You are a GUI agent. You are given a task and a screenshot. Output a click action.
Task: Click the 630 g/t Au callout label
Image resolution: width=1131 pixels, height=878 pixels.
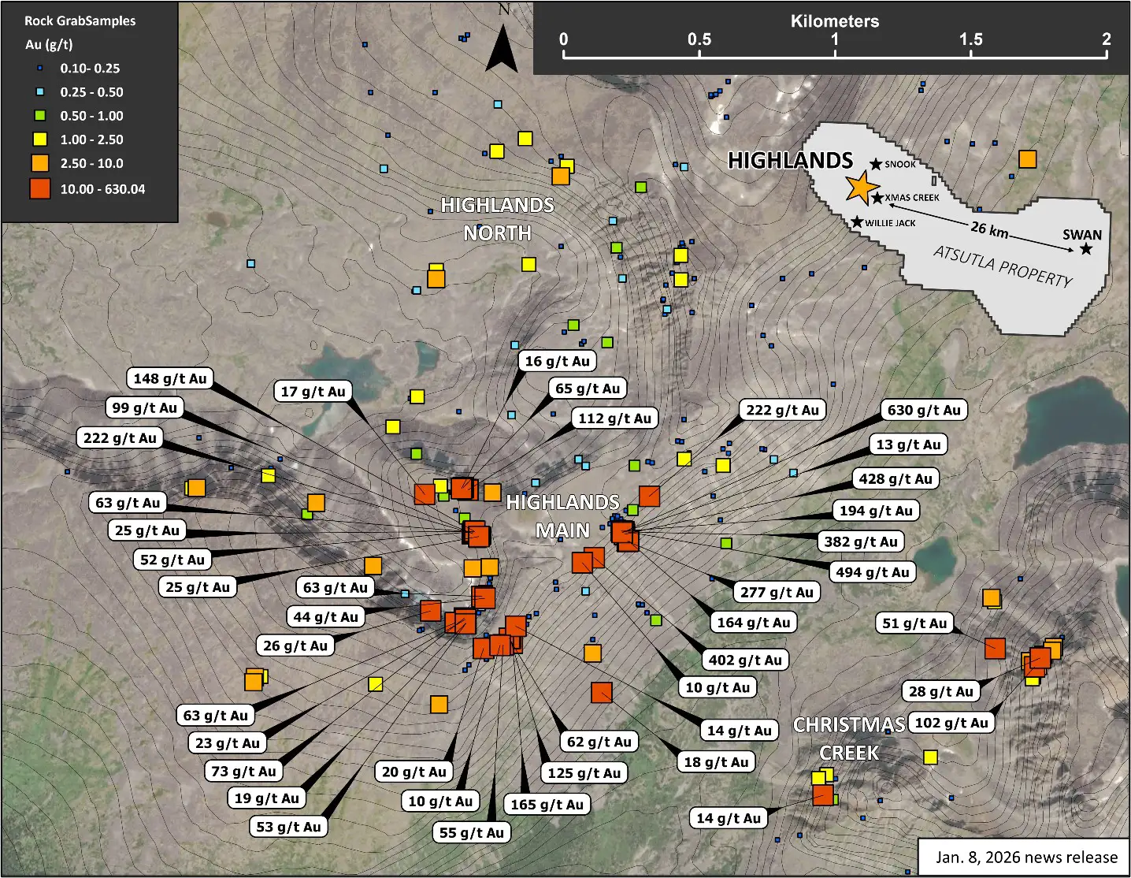point(924,410)
